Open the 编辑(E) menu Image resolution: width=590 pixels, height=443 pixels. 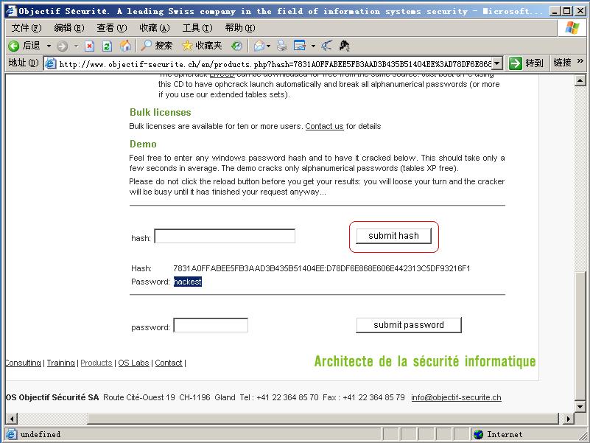[69, 28]
